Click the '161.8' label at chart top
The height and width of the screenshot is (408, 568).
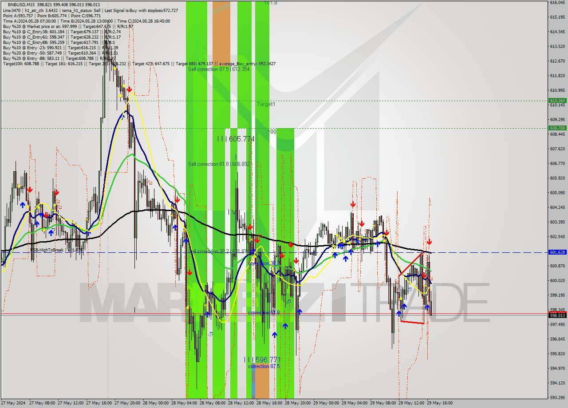(x=270, y=3)
